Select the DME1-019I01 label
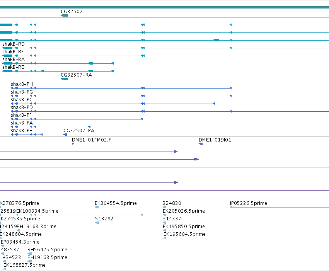The height and width of the screenshot is (271, 329). coord(215,140)
